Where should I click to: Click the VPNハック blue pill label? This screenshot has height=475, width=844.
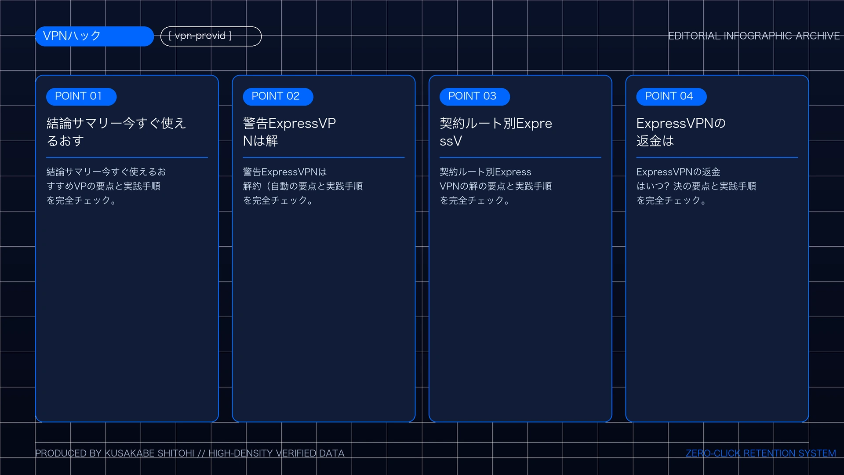point(95,36)
